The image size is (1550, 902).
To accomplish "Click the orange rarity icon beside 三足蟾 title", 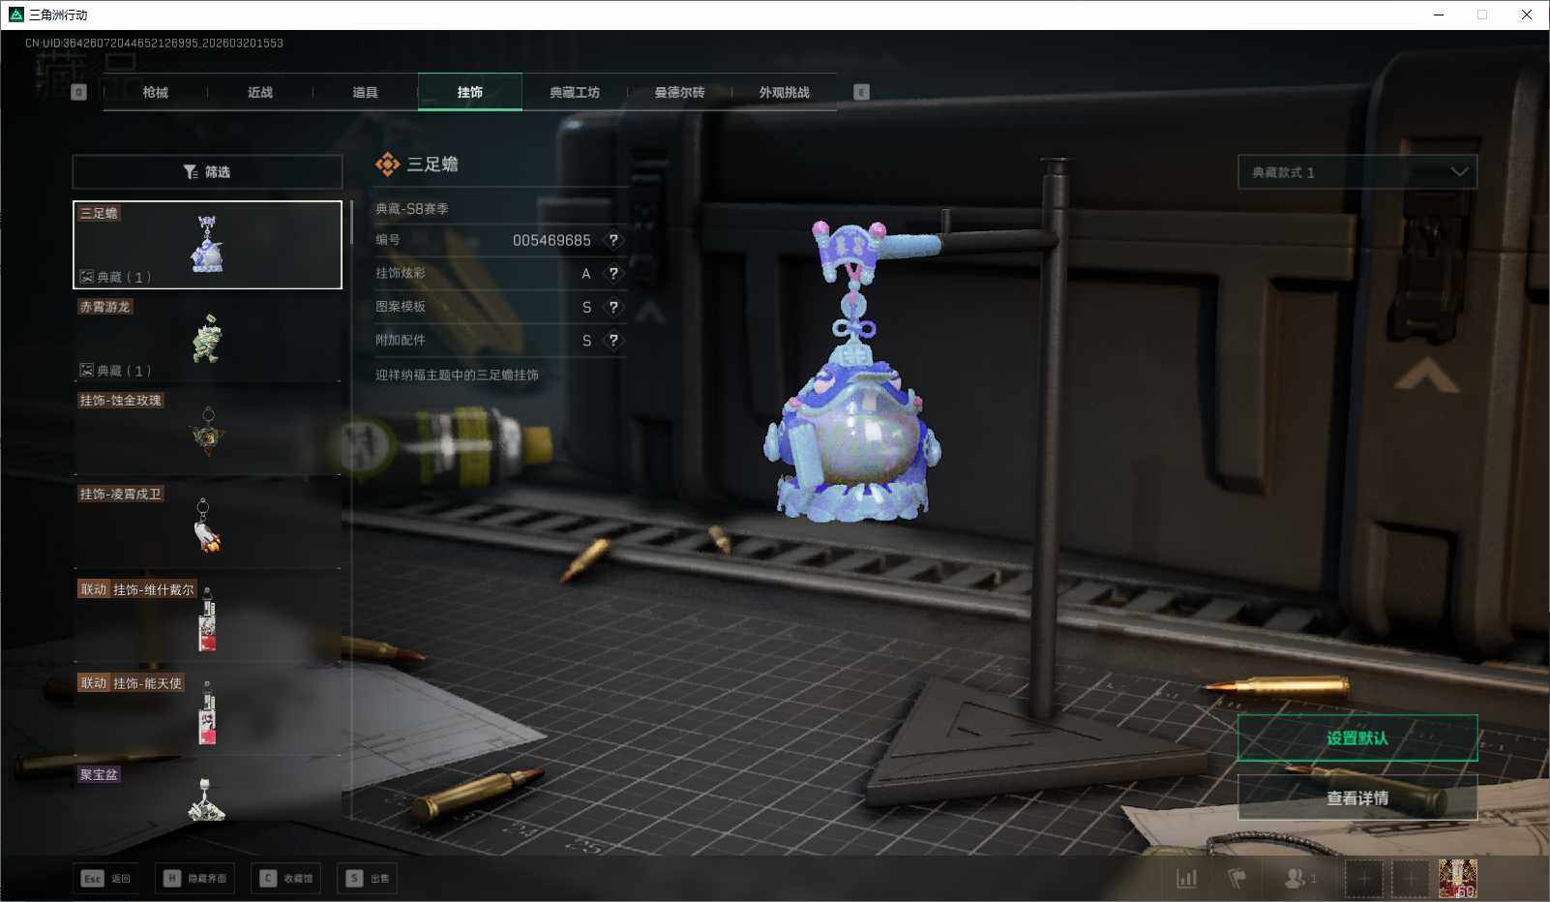I will pos(387,165).
